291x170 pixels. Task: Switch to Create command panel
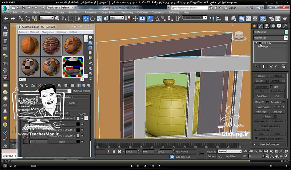point(255,26)
